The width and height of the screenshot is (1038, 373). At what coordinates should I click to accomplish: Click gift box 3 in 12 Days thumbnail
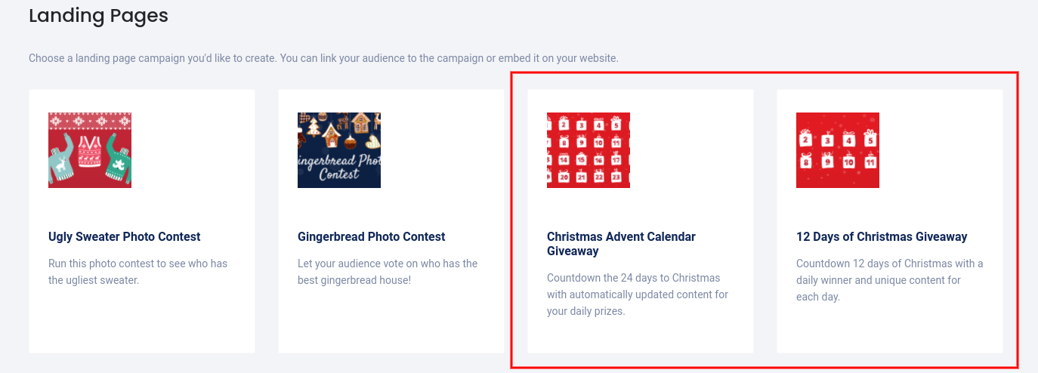tap(827, 140)
